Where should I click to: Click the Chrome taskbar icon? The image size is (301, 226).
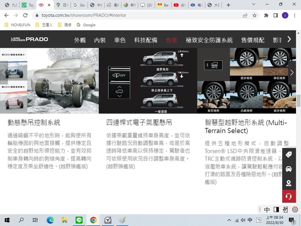pyautogui.click(x=93, y=220)
